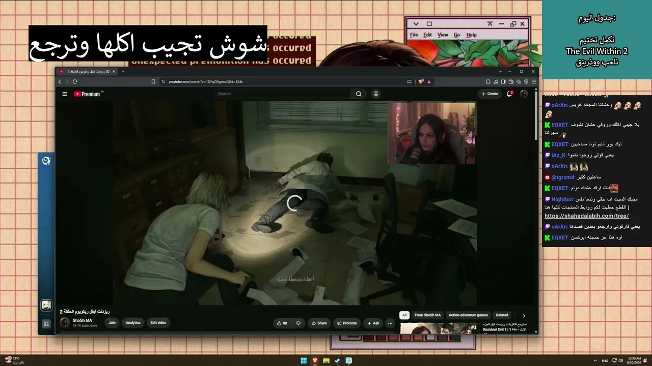
Task: Select the From ShoSh MA chip
Action: pyautogui.click(x=428, y=315)
